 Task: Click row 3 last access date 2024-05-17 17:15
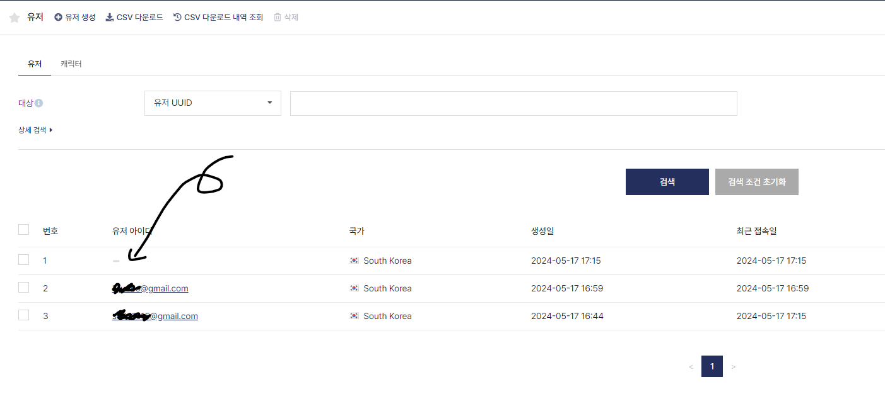(x=771, y=316)
